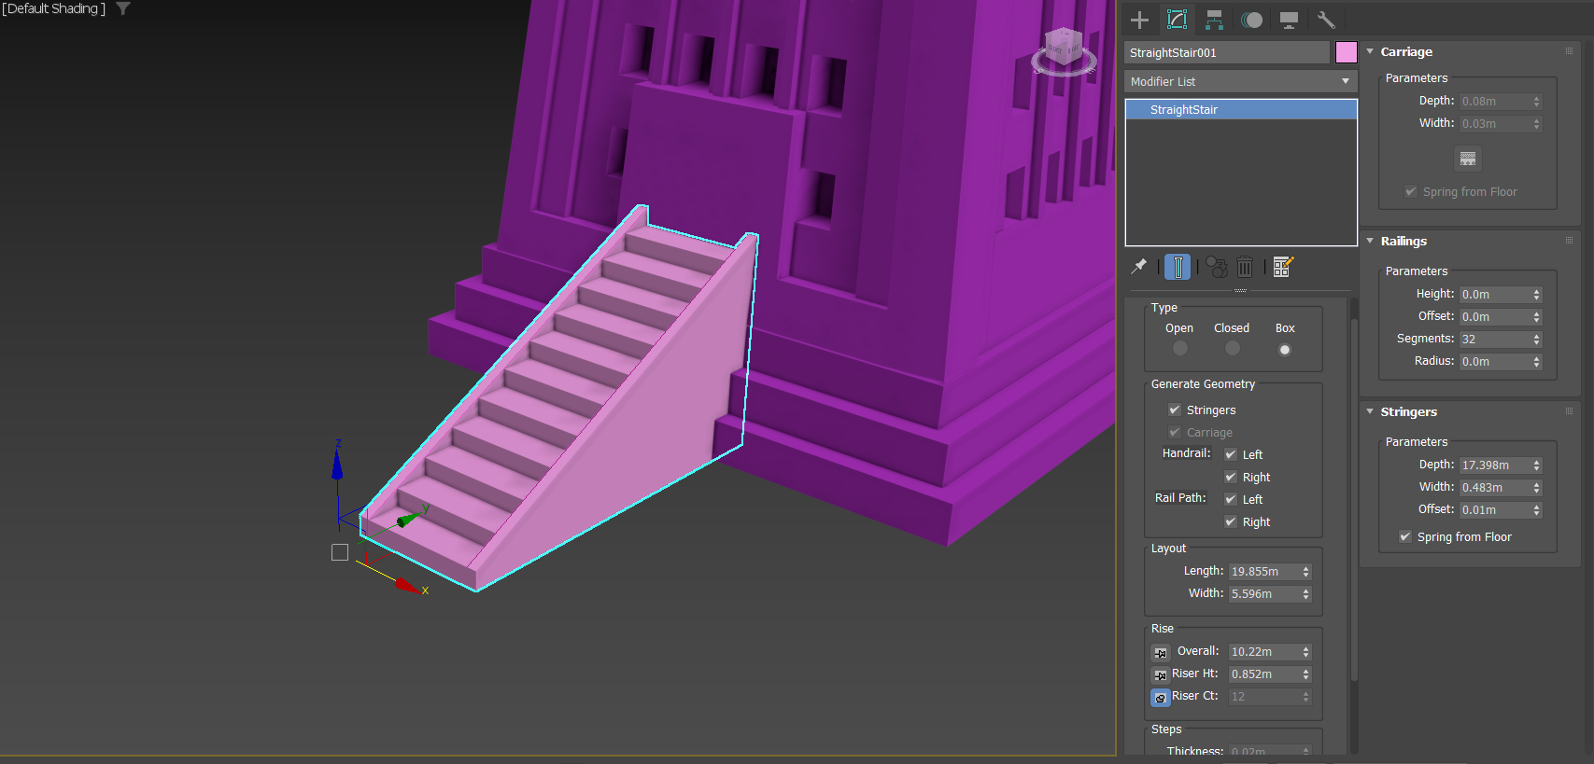This screenshot has height=764, width=1594.
Task: Click Railings Height spinner arrows
Action: 1536,295
